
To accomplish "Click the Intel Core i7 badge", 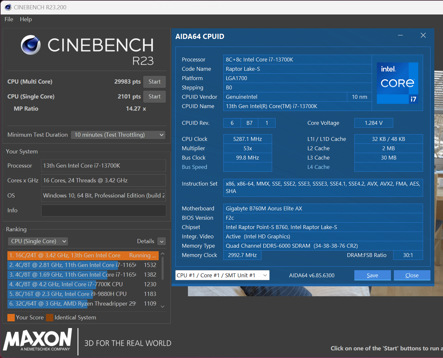I will click(397, 83).
